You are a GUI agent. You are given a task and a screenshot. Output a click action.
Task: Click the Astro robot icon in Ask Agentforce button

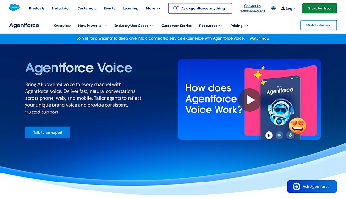coord(296,186)
